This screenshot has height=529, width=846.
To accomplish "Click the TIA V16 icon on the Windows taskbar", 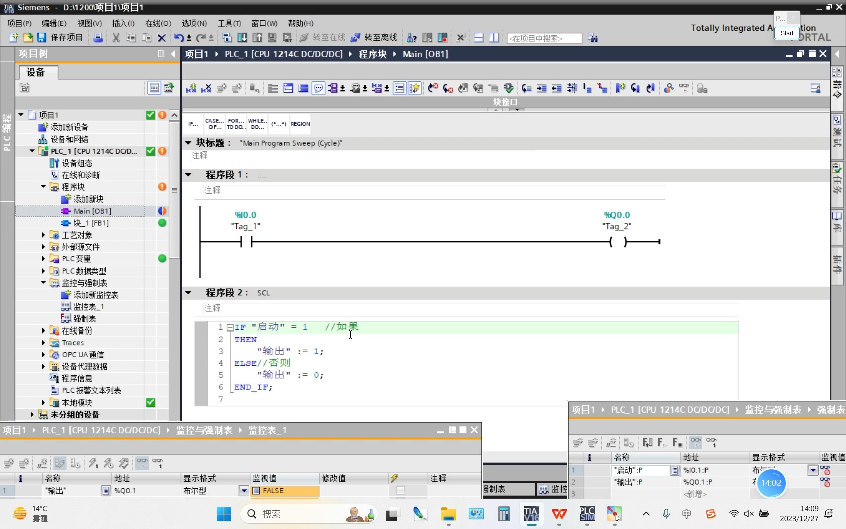I will (x=531, y=514).
